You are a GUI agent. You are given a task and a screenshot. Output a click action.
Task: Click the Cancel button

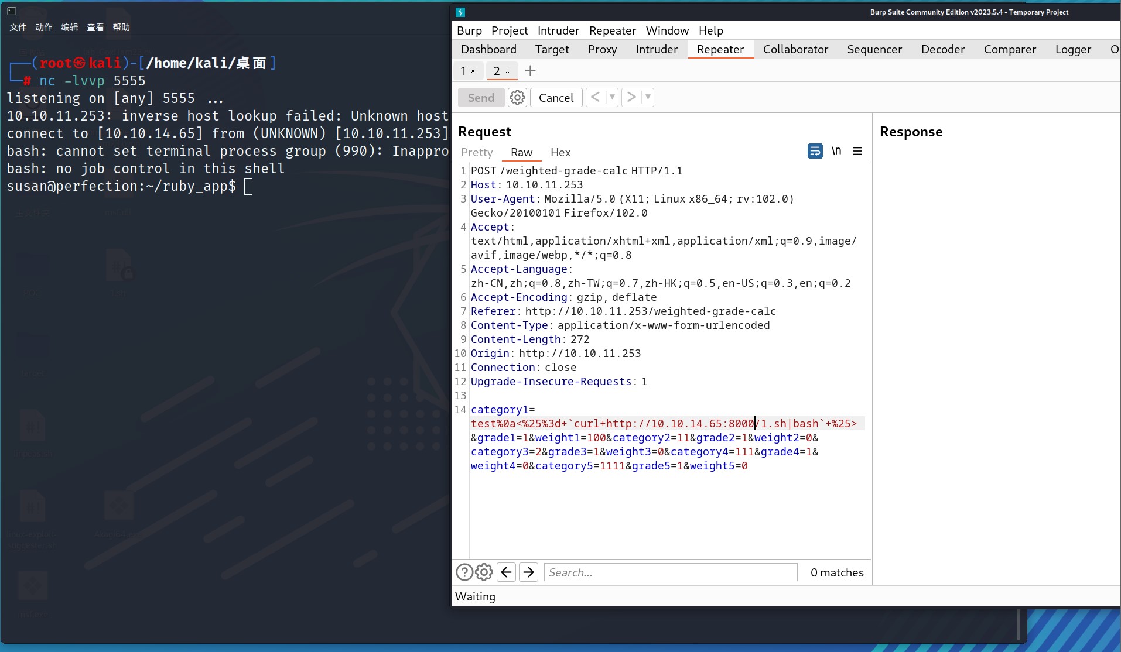point(556,98)
